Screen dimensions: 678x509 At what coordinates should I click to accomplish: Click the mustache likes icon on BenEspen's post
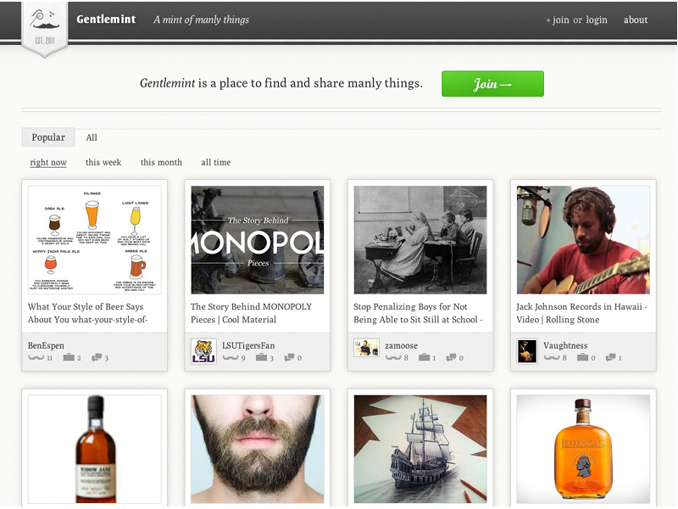click(x=36, y=358)
